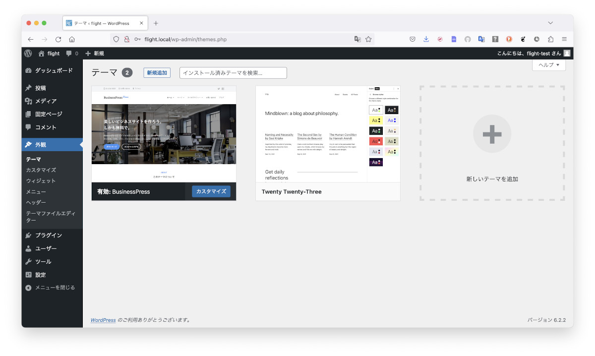Bookmark this page with the star icon
595x356 pixels.
click(368, 39)
